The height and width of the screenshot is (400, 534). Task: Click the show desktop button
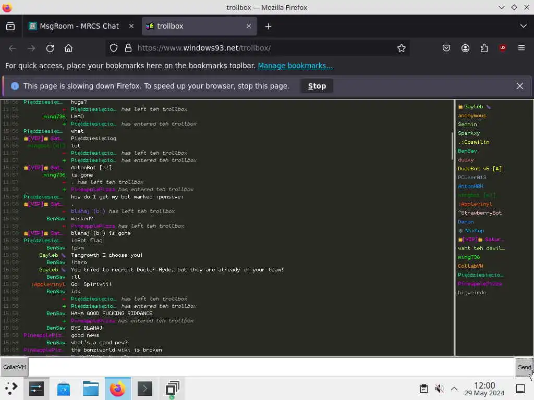[520, 389]
